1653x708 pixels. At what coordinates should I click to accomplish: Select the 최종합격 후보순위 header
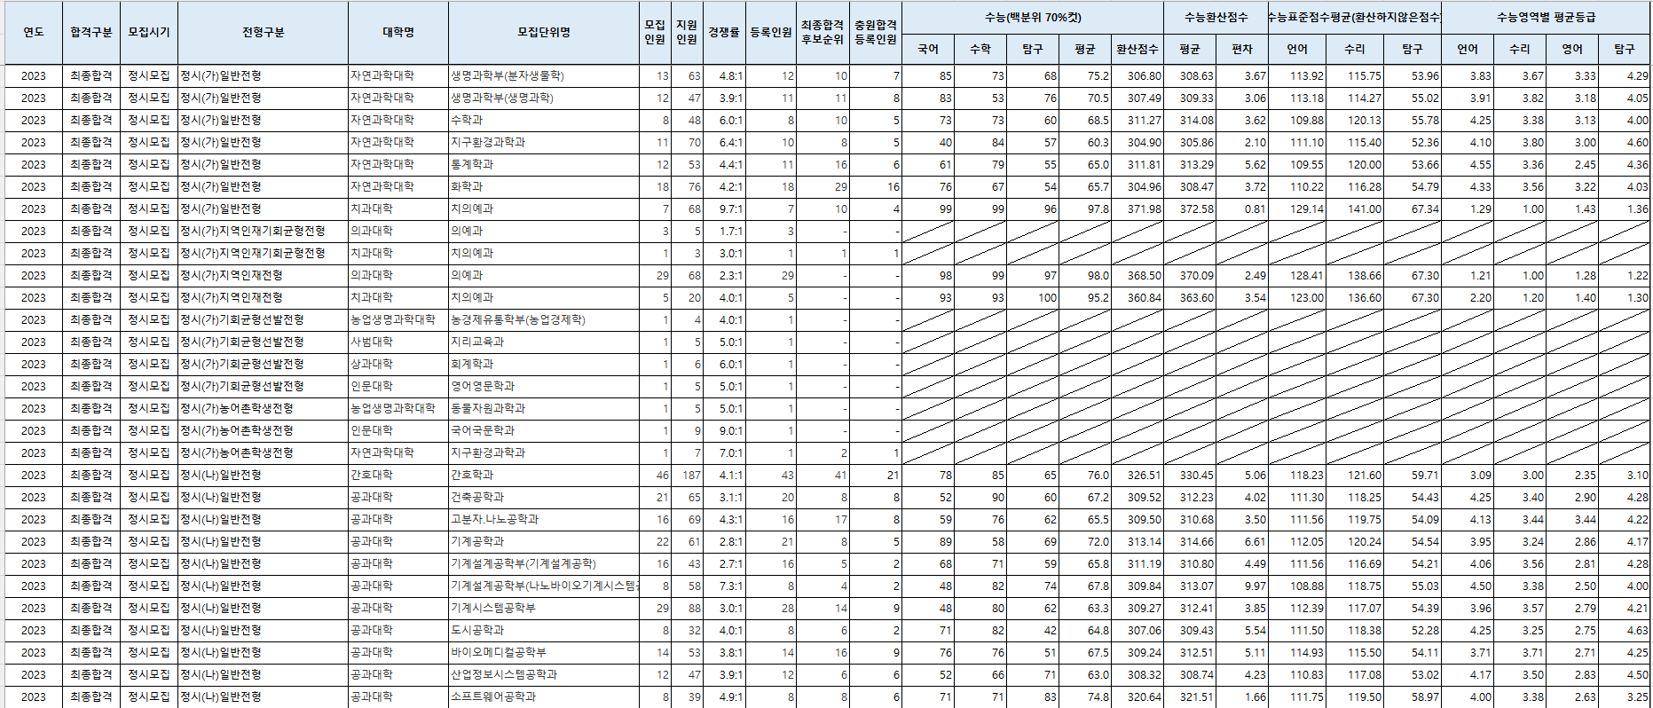[x=823, y=32]
